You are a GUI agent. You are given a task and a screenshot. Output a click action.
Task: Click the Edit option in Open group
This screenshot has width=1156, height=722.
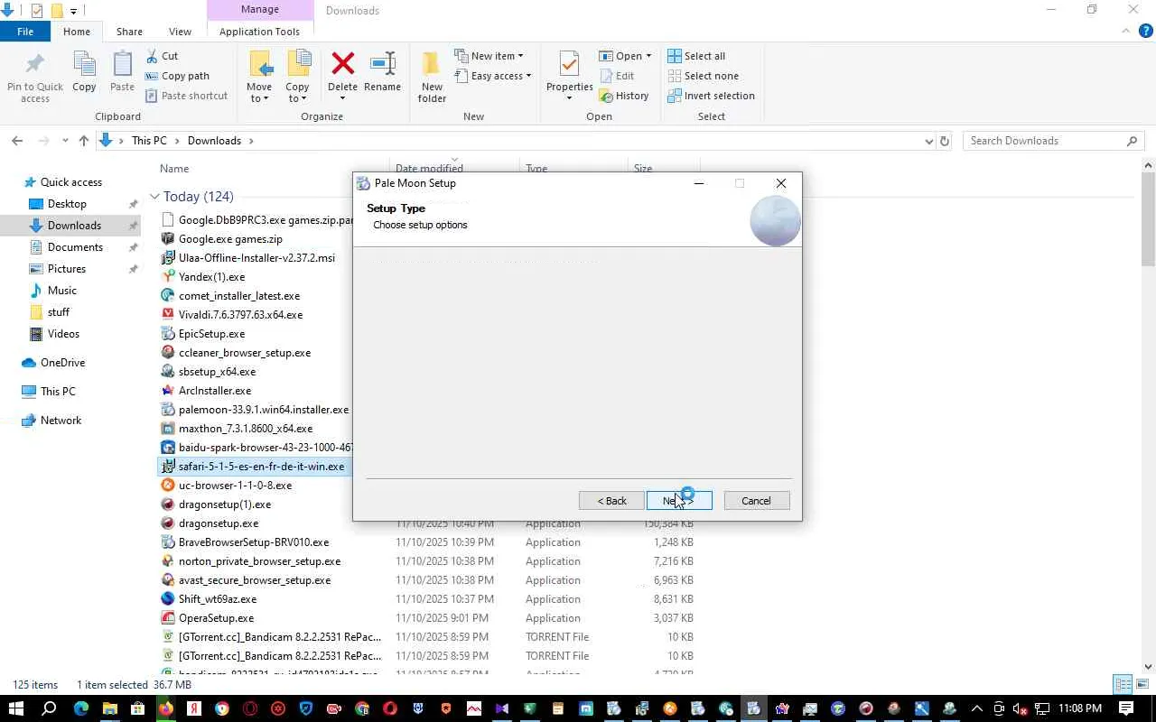click(617, 76)
